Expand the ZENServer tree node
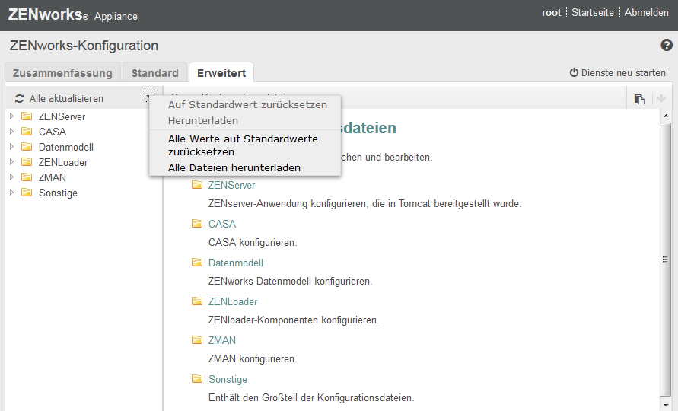 (12, 116)
